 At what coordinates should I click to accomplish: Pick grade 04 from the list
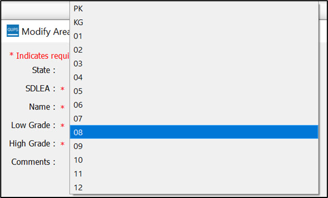coord(194,78)
